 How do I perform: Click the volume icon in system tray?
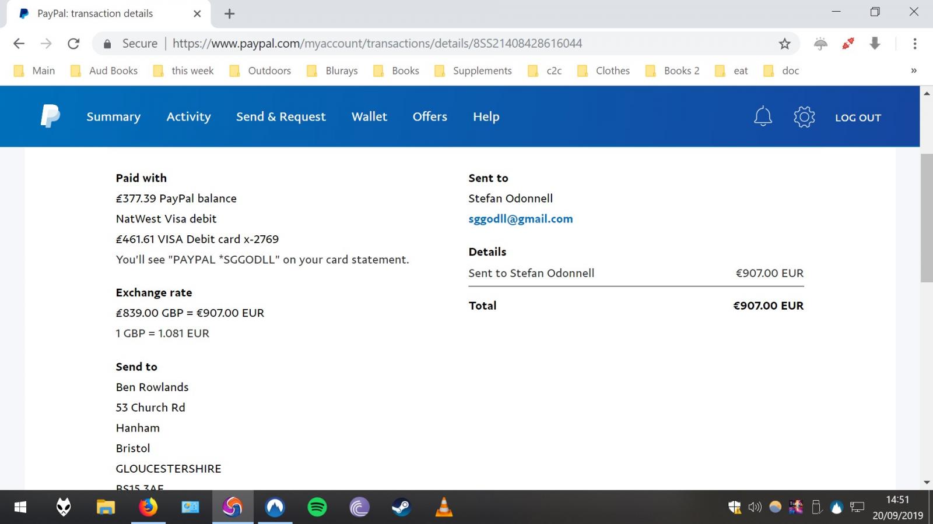755,507
